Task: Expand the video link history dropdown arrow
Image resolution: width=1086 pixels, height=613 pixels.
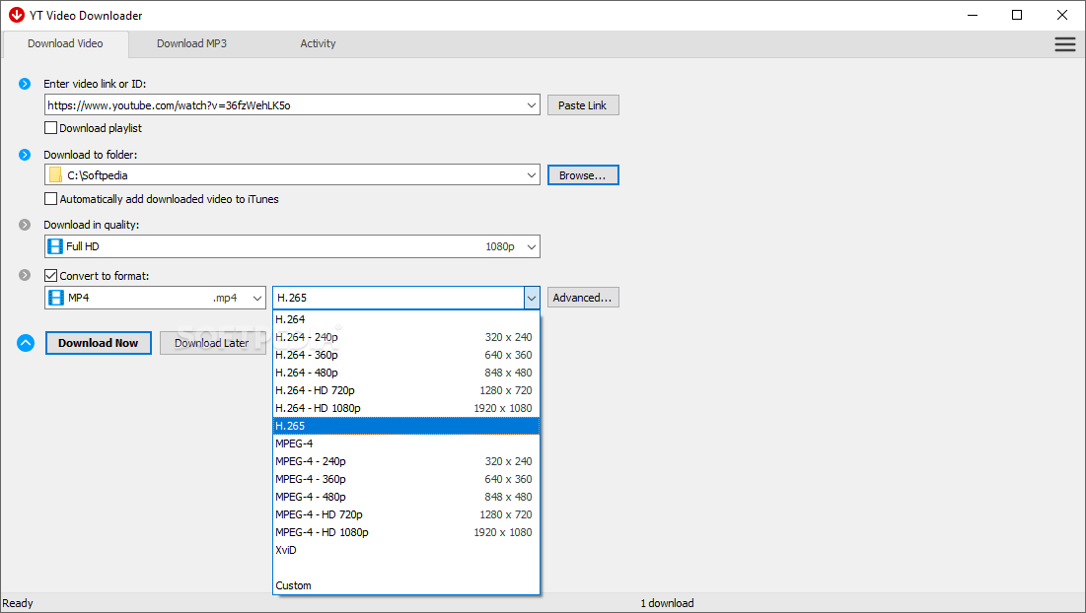Action: click(x=532, y=105)
